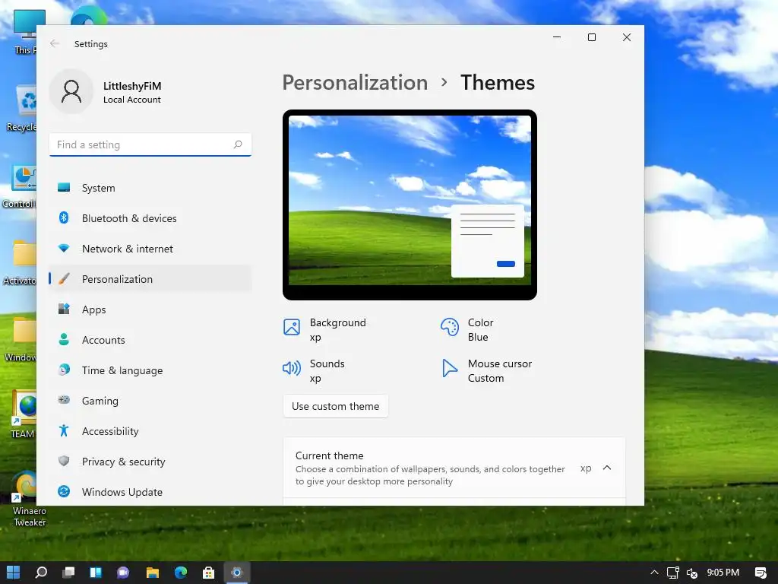The image size is (778, 584).
Task: Open Microsoft Store from taskbar
Action: 208,572
